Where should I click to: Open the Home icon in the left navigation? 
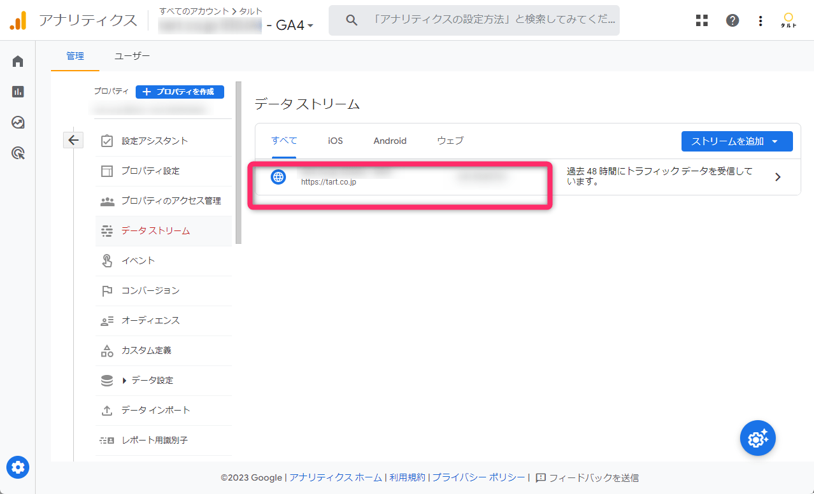click(17, 60)
